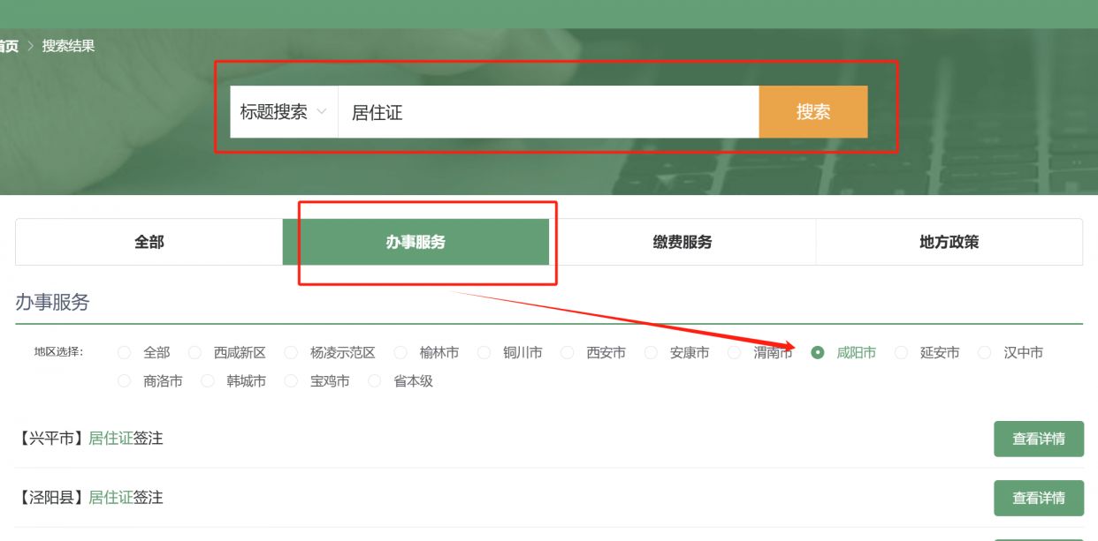
Task: Open the 缴费服务 tab
Action: point(682,242)
